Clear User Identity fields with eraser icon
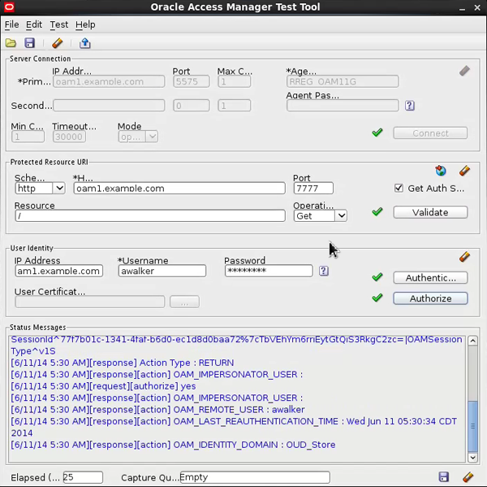The image size is (487, 487). pyautogui.click(x=464, y=257)
